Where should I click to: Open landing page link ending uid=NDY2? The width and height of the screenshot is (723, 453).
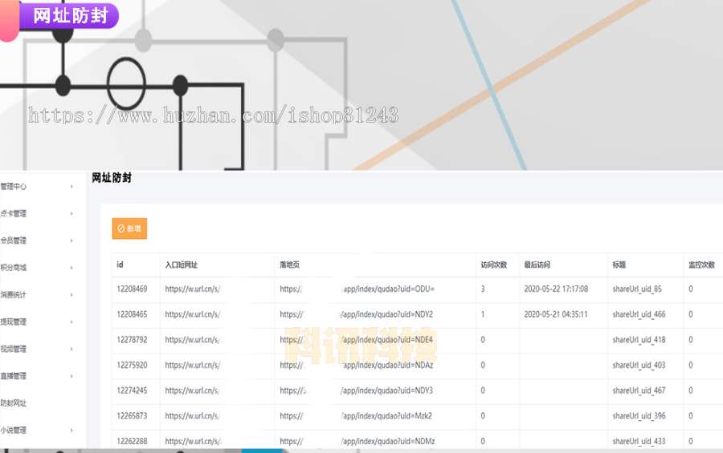tap(357, 314)
